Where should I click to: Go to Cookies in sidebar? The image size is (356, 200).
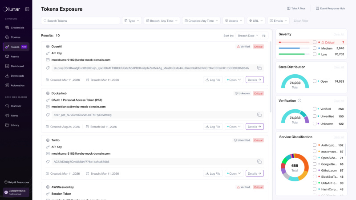(16, 37)
